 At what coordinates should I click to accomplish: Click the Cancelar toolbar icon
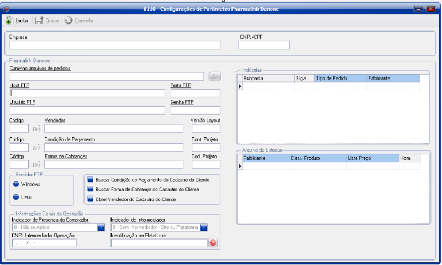pyautogui.click(x=69, y=20)
